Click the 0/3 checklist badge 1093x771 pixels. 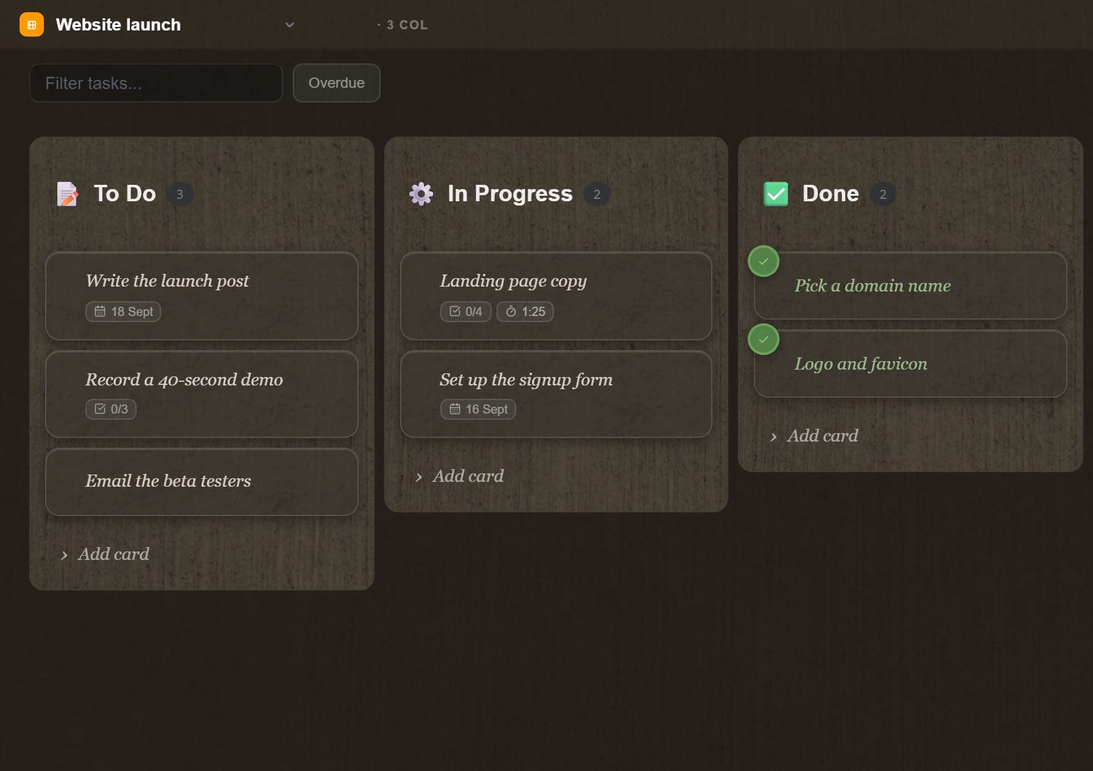pos(111,409)
